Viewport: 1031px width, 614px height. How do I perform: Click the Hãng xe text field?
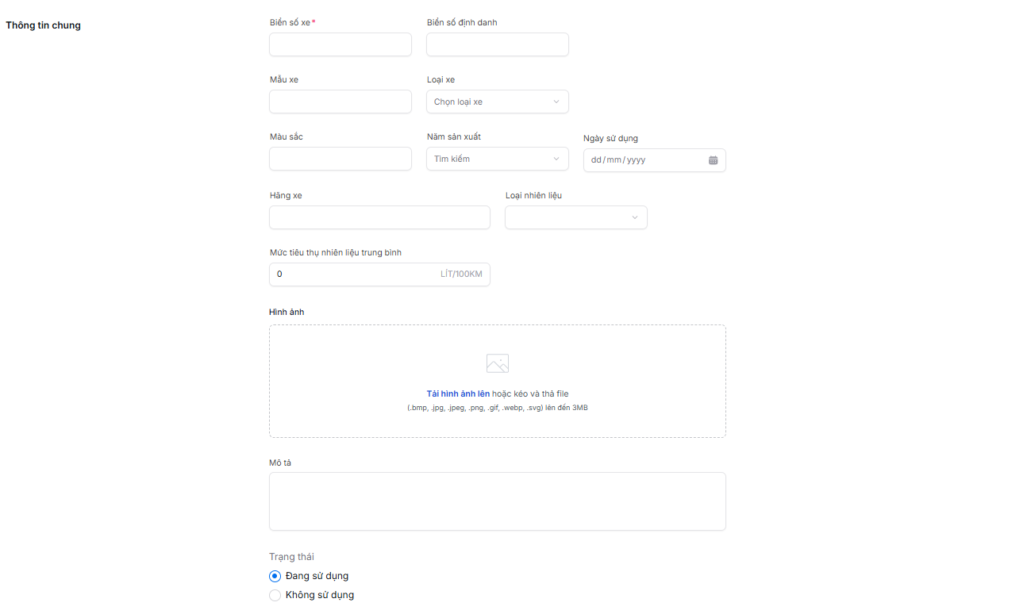pos(379,217)
